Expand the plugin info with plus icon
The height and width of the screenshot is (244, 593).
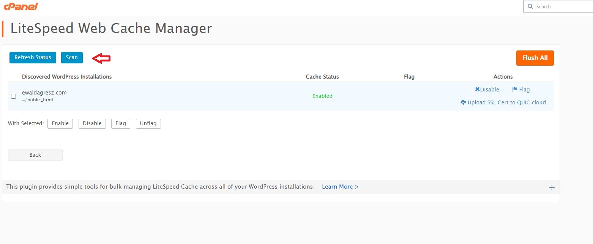pos(552,188)
